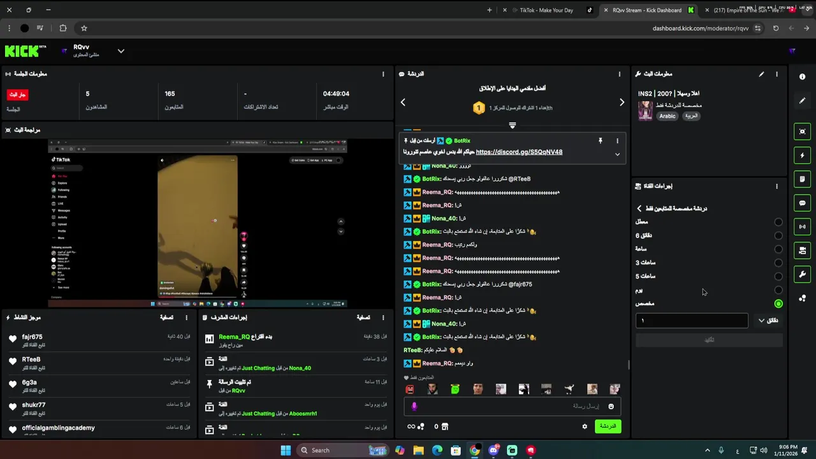The image size is (816, 459).
Task: Click the focus-frame icon in right sidebar
Action: (x=802, y=131)
